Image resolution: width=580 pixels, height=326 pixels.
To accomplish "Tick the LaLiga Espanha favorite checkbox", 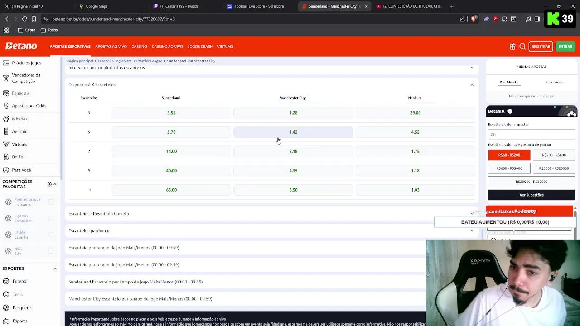I will point(51,235).
